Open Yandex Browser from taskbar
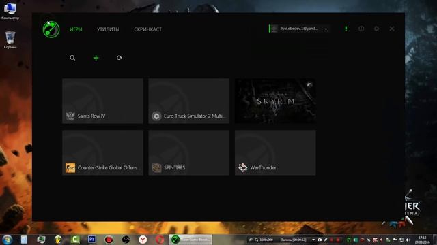Screen dimensions: 437x245 pos(143,240)
